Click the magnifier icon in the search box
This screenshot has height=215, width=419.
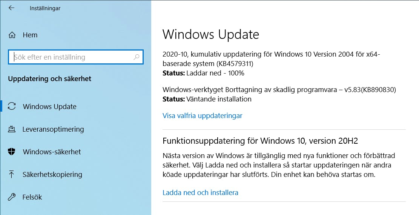(x=136, y=57)
